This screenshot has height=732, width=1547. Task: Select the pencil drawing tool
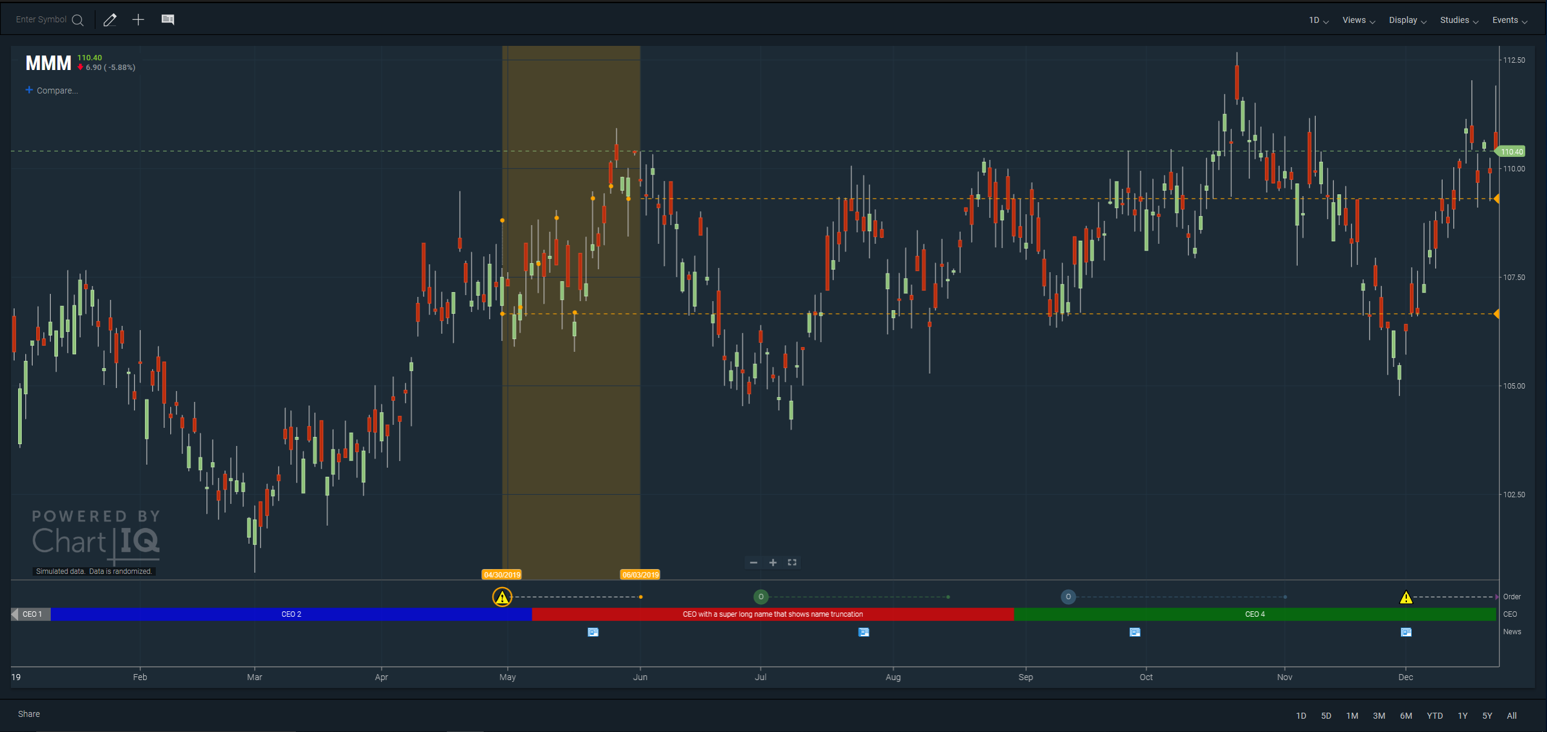(x=110, y=20)
